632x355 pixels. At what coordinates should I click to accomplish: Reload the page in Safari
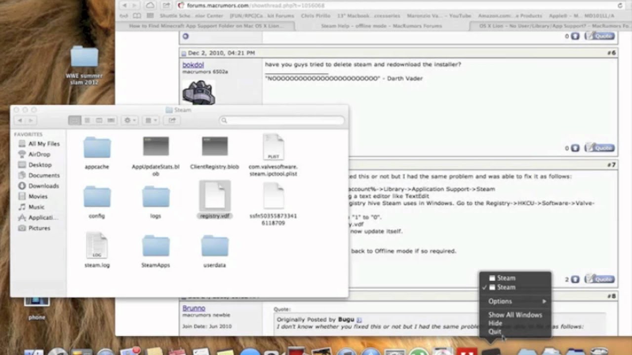[x=620, y=5]
